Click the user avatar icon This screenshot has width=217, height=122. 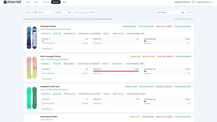[x=193, y=2]
